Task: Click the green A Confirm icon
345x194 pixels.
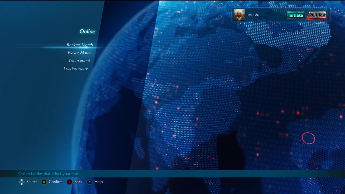Action: [x=44, y=182]
